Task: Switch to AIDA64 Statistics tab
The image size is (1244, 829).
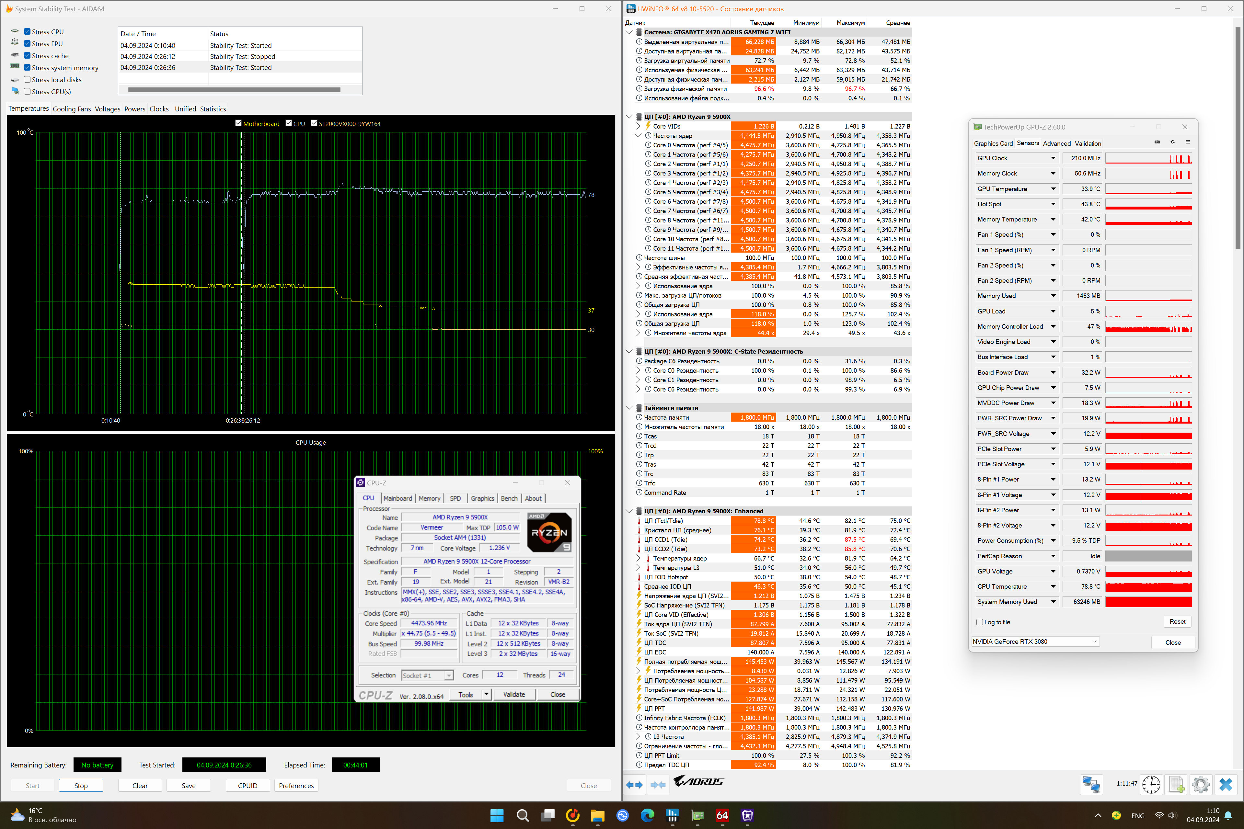Action: [213, 109]
